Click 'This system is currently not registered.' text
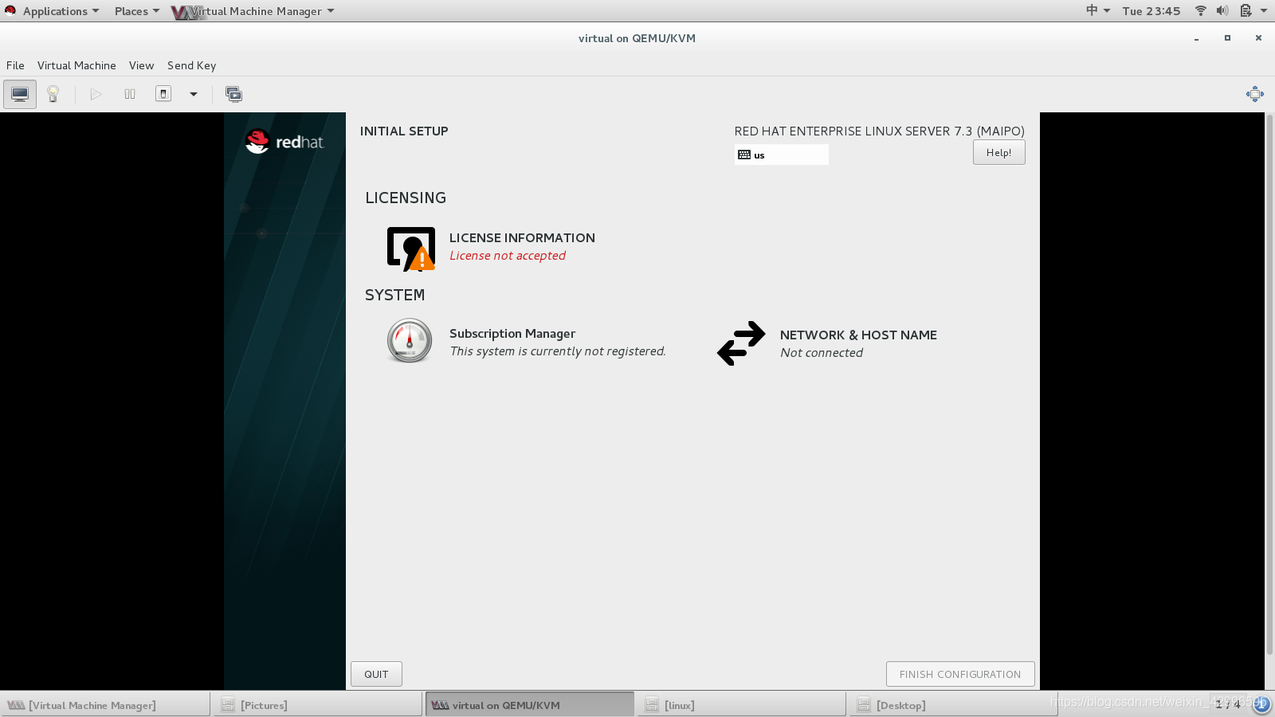Image resolution: width=1275 pixels, height=717 pixels. [558, 351]
